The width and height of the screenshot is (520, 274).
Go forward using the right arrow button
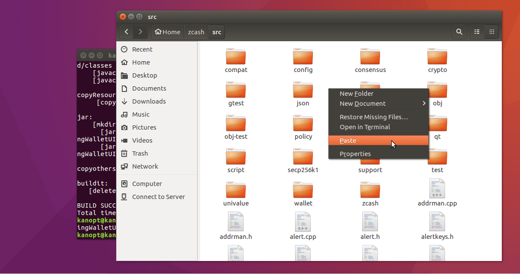click(140, 32)
